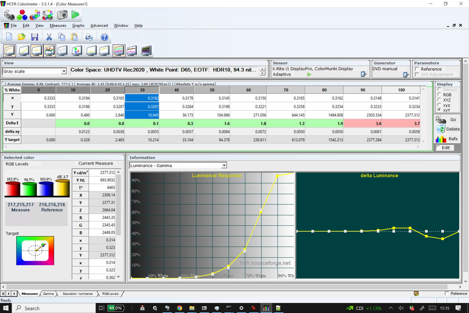Select the 100 % White column header
This screenshot has width=469, height=313.
(401, 90)
